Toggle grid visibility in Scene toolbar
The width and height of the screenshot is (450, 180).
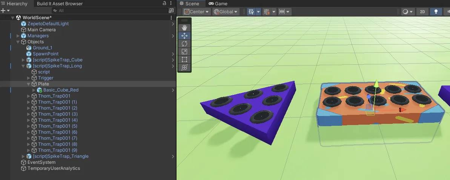251,12
